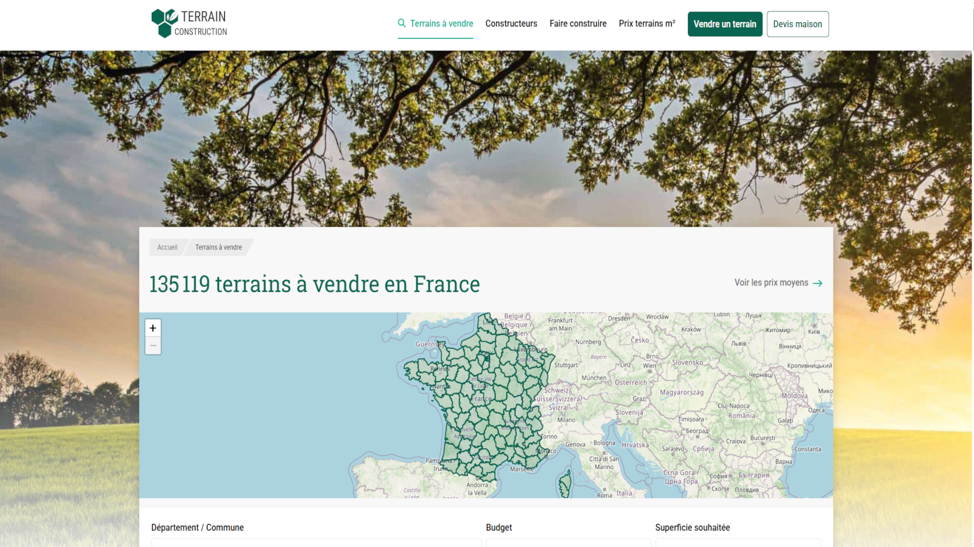Click the Terrain Construction logo
The image size is (974, 547).
coord(189,23)
